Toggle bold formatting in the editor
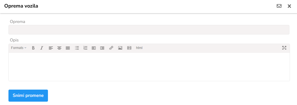297x105 pixels. tap(33, 48)
